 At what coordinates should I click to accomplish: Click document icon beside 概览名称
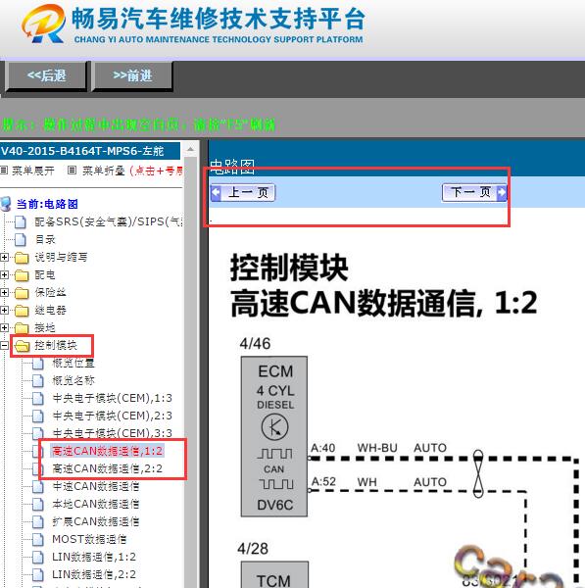click(x=38, y=380)
